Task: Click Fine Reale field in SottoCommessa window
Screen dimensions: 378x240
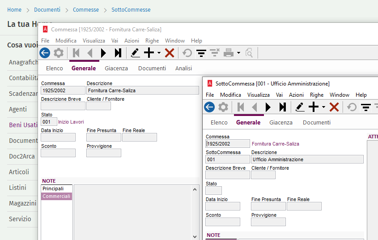Action: (304, 206)
